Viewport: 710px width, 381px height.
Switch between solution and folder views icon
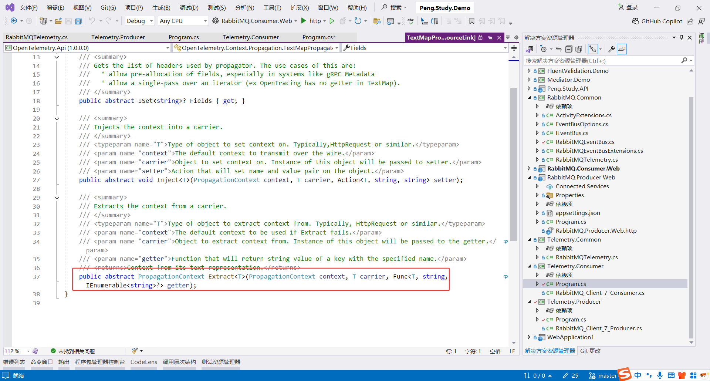(530, 49)
